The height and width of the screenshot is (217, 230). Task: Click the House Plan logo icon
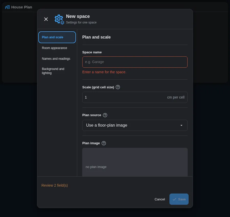click(7, 7)
